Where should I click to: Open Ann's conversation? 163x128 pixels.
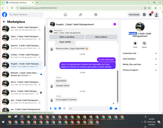pyautogui.click(x=22, y=101)
